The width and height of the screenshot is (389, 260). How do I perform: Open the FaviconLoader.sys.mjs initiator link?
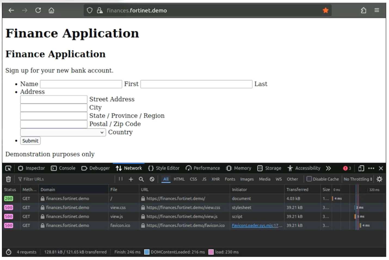point(257,225)
